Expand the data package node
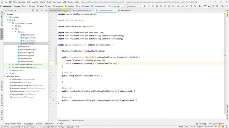Viewport: 229px width, 128px height. [13, 26]
